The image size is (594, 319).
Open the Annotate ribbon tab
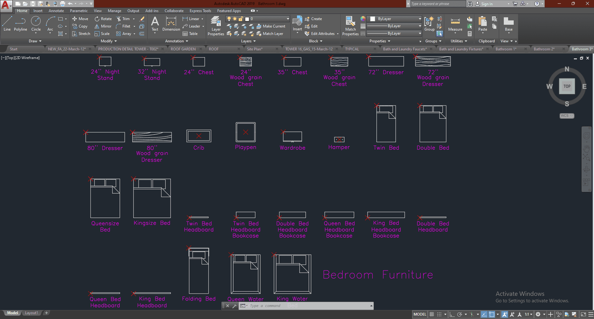coord(56,11)
